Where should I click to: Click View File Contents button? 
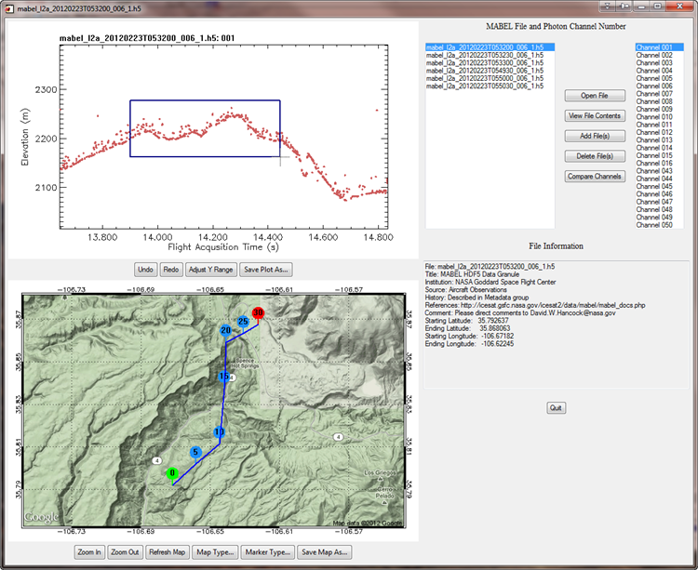click(595, 115)
